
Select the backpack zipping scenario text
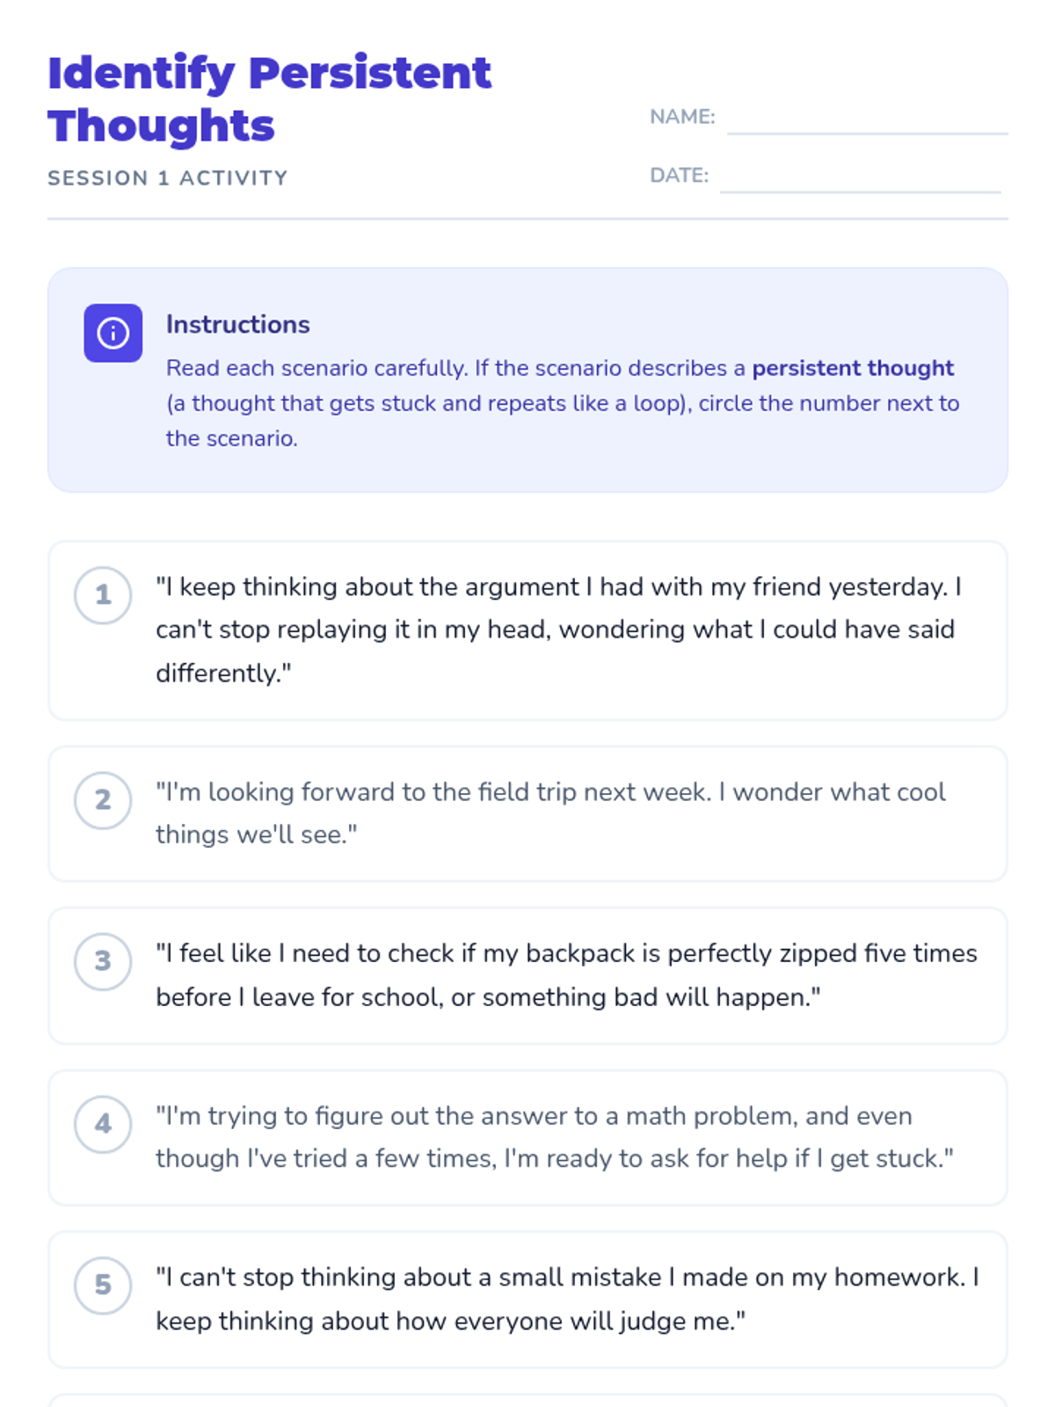tap(566, 975)
